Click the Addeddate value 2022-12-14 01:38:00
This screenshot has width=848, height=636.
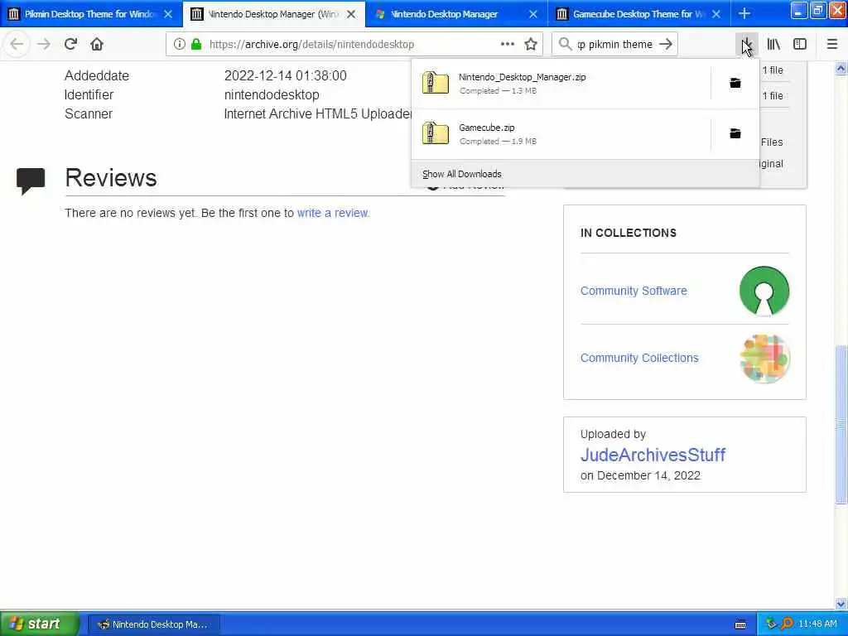coord(285,75)
